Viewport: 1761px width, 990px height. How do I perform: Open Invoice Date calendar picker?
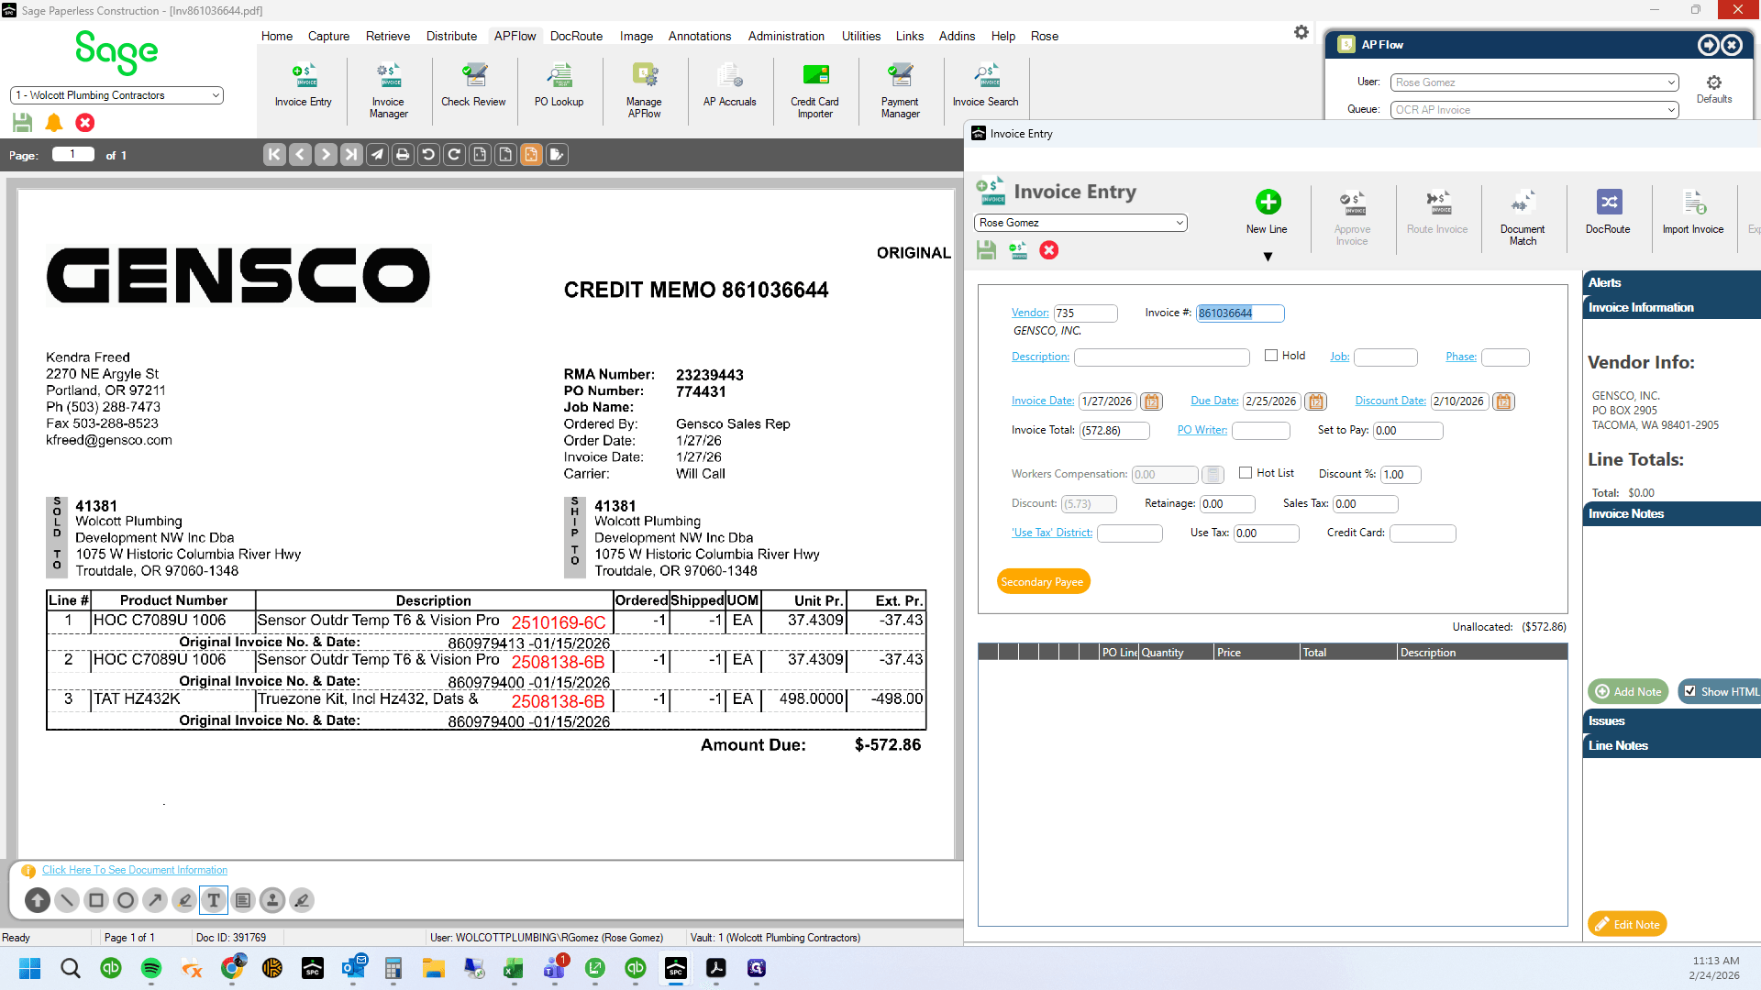[x=1152, y=401]
